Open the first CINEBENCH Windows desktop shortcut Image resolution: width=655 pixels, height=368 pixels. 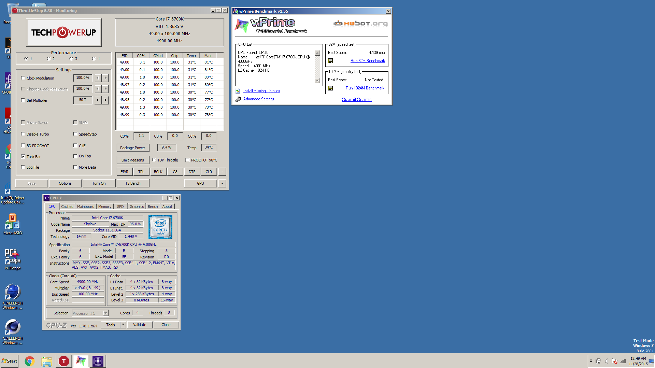(x=13, y=297)
